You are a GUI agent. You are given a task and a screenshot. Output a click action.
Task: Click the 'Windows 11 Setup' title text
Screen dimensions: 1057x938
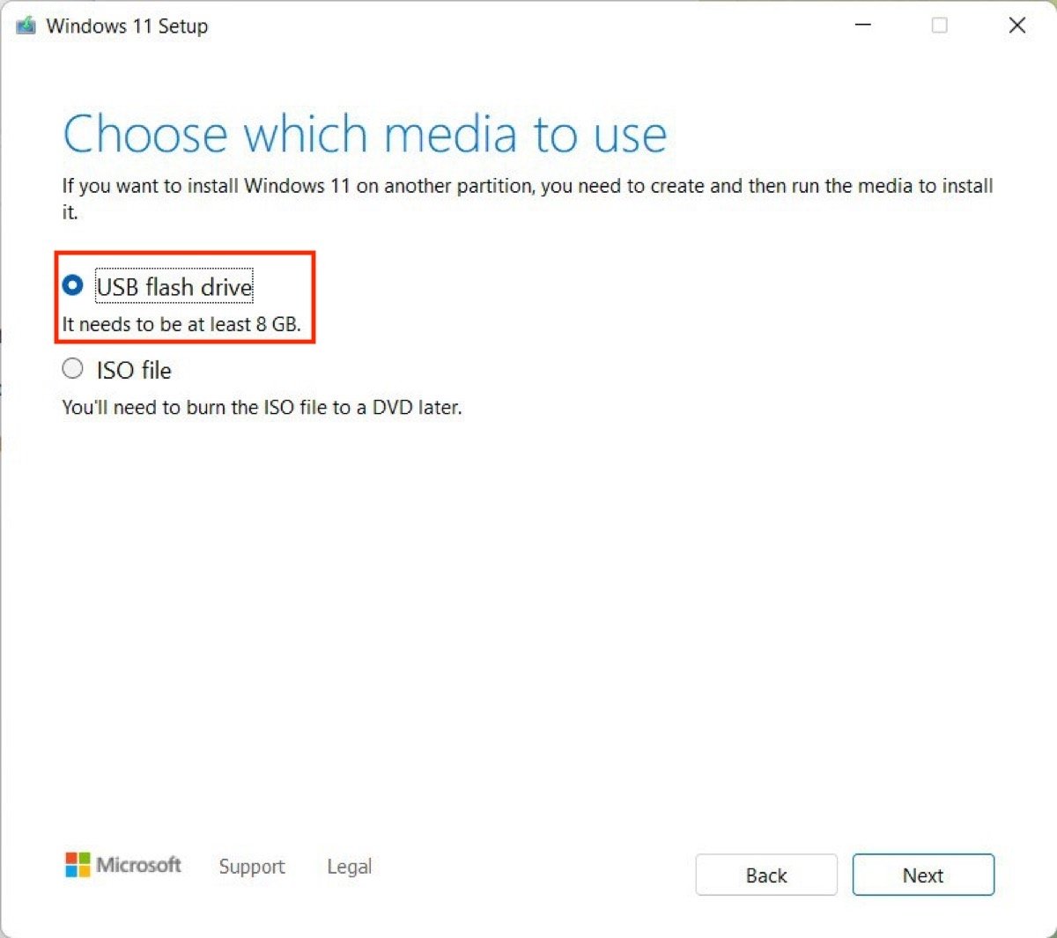(x=127, y=26)
